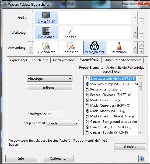Click keystroke icon beside Mask- Lasso mode
The image size is (150, 164).
[87, 100]
